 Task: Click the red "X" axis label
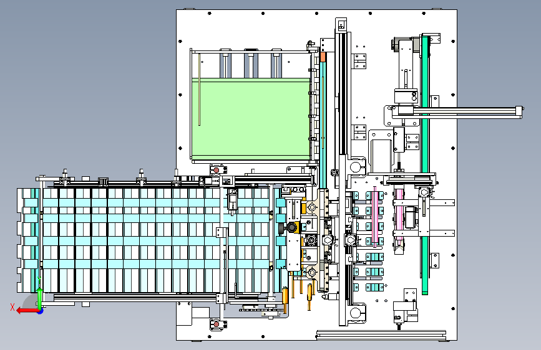pyautogui.click(x=12, y=307)
